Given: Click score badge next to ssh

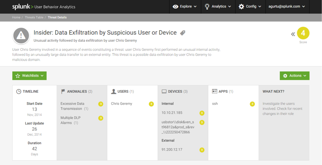Looking at the screenshot, I should point(252,104).
